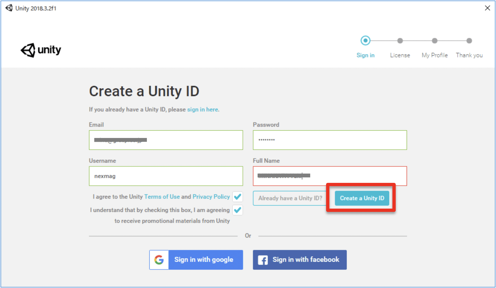Image resolution: width=496 pixels, height=288 pixels.
Task: Open the Privacy Policy link
Action: coord(211,197)
